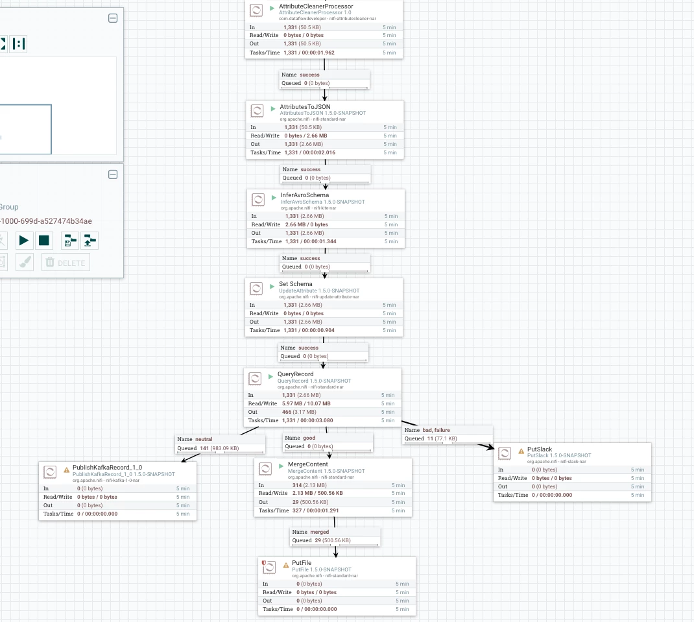Viewport: 694px width, 622px height.
Task: Click the running status arrow on AttributeCleanerProcessor
Action: [272, 8]
